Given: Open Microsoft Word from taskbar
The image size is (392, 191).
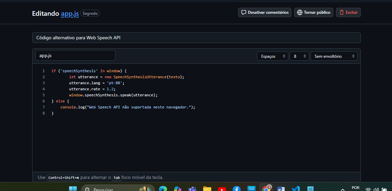Looking at the screenshot, I should click(281, 189).
